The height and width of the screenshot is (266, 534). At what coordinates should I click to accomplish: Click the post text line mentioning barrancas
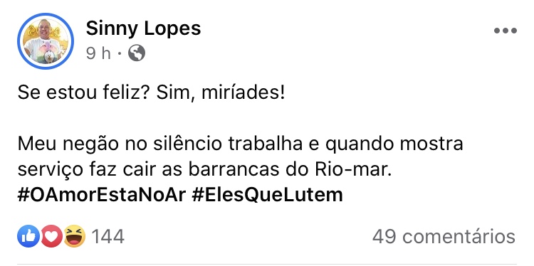(204, 169)
